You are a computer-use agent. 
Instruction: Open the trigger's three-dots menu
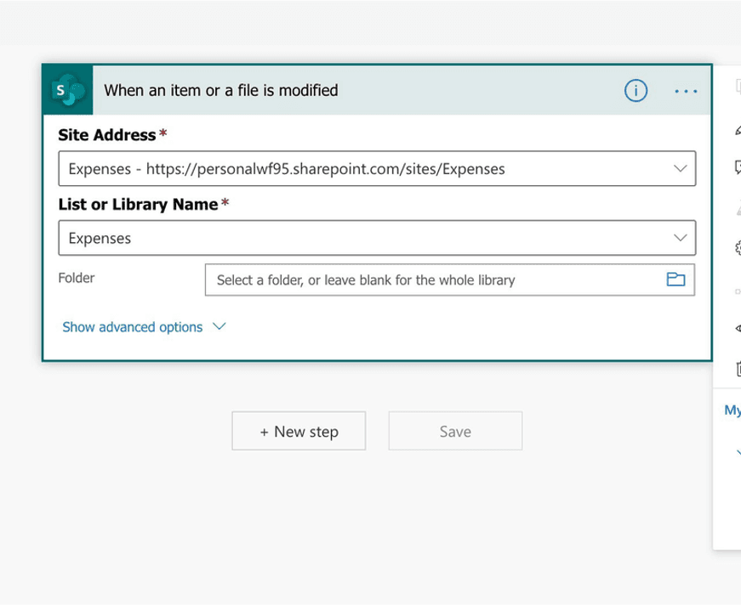[686, 91]
